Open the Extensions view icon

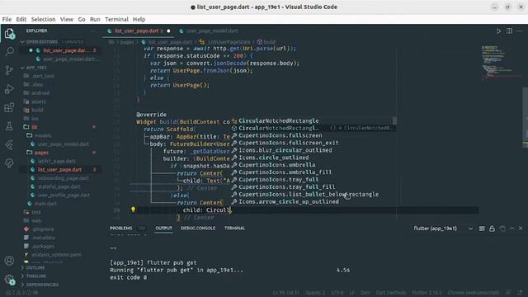click(9, 107)
